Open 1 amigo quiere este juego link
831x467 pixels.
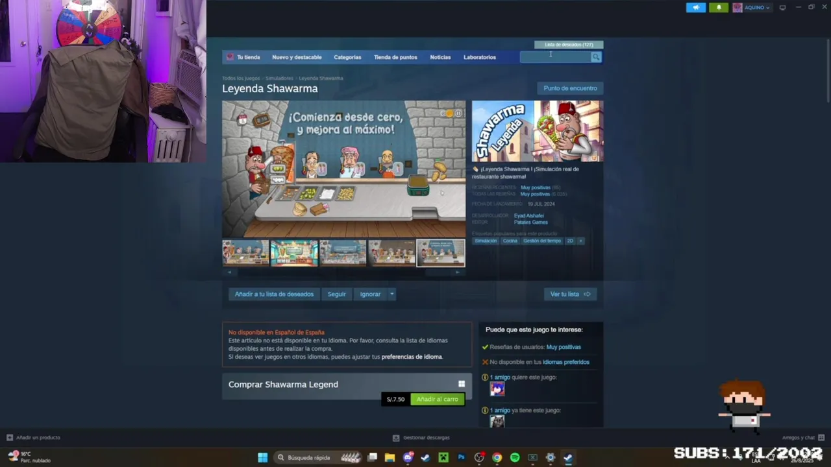500,377
